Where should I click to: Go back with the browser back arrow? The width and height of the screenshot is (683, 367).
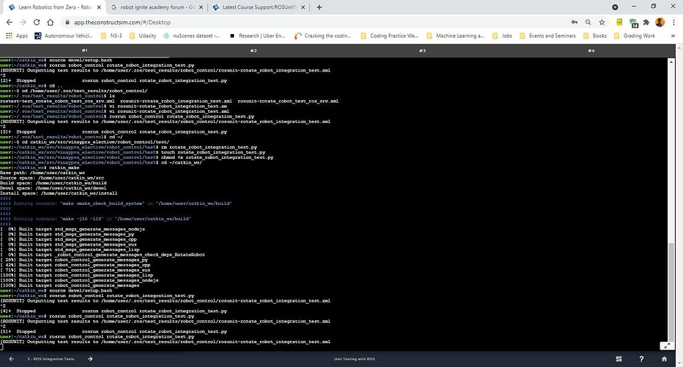(x=9, y=22)
